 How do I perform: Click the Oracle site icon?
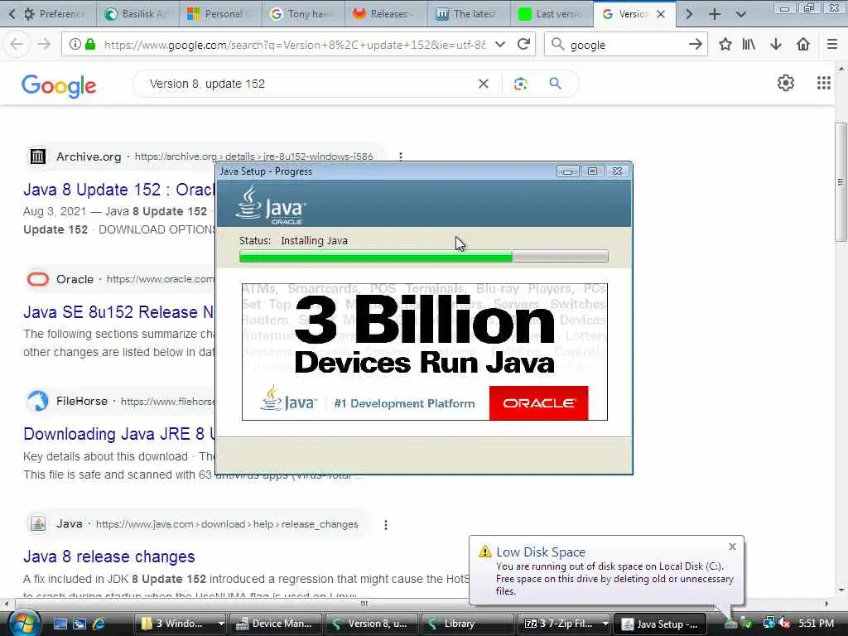coord(38,279)
